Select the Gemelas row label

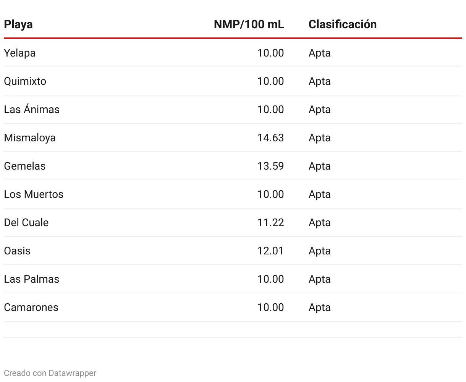point(25,166)
